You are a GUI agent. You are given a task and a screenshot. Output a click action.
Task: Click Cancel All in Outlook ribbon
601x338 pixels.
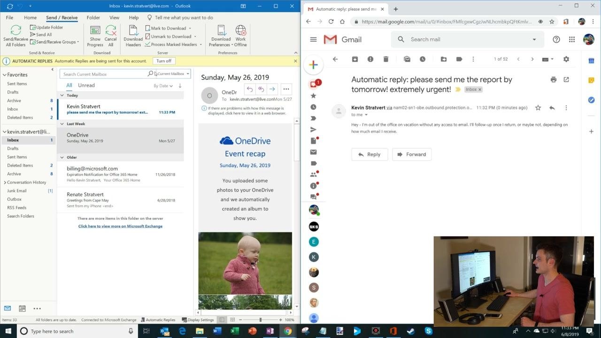pyautogui.click(x=111, y=36)
